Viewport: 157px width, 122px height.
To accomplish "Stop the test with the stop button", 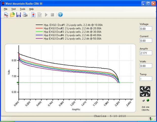I will coord(52,15).
